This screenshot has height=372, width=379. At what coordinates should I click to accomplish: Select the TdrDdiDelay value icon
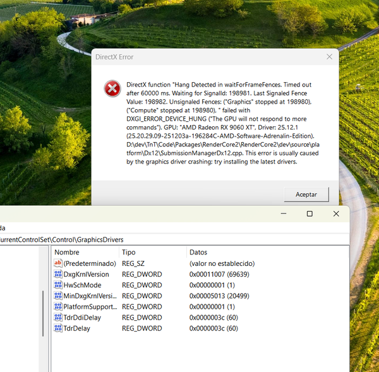(x=58, y=318)
